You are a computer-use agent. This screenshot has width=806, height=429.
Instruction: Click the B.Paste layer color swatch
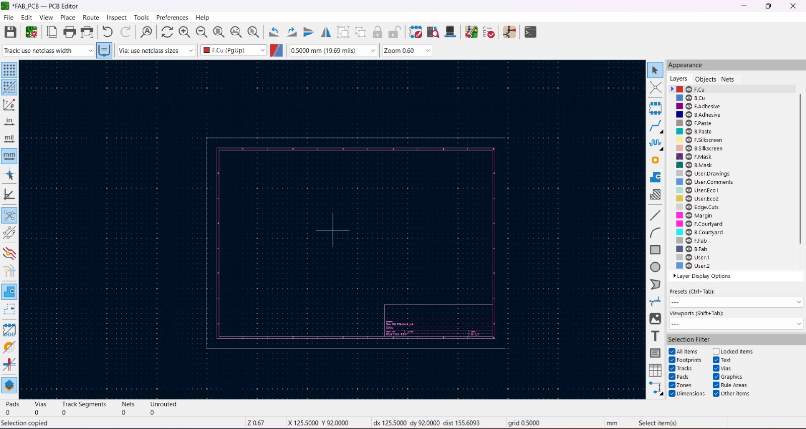coord(680,131)
